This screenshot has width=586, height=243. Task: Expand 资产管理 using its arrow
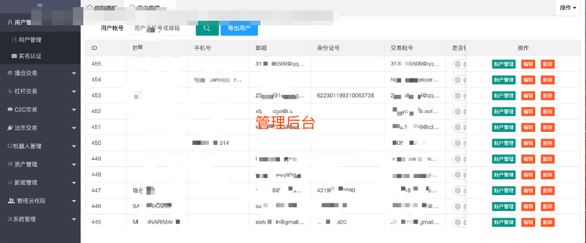click(x=74, y=165)
